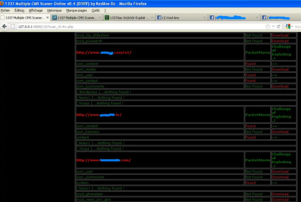Click '[ Wordpress ] ...Nothing Found !' text
The width and height of the screenshot is (301, 202).
104,92
